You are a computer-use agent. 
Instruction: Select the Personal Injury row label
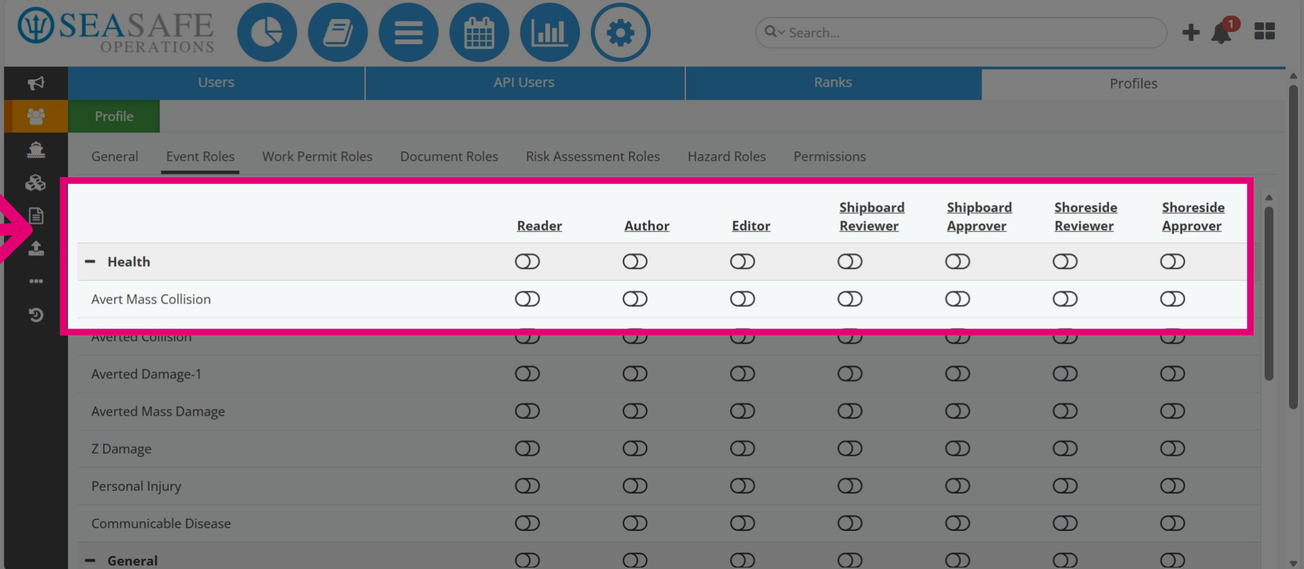point(136,486)
